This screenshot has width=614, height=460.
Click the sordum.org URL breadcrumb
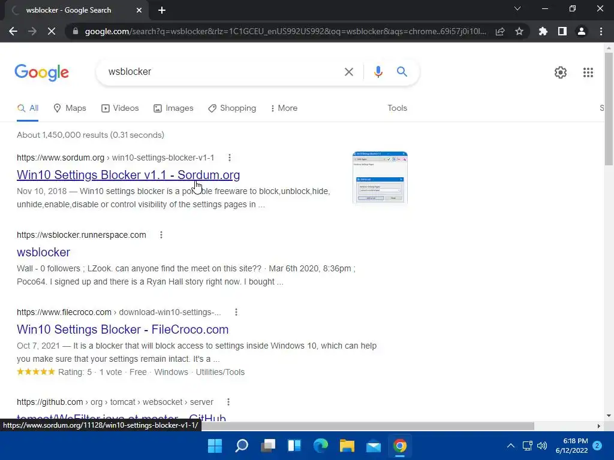(116, 158)
